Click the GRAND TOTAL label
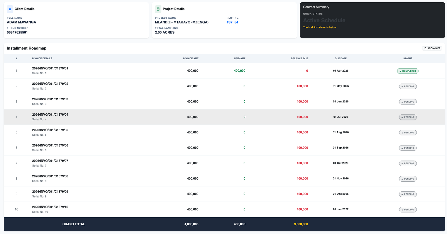 pyautogui.click(x=73, y=224)
